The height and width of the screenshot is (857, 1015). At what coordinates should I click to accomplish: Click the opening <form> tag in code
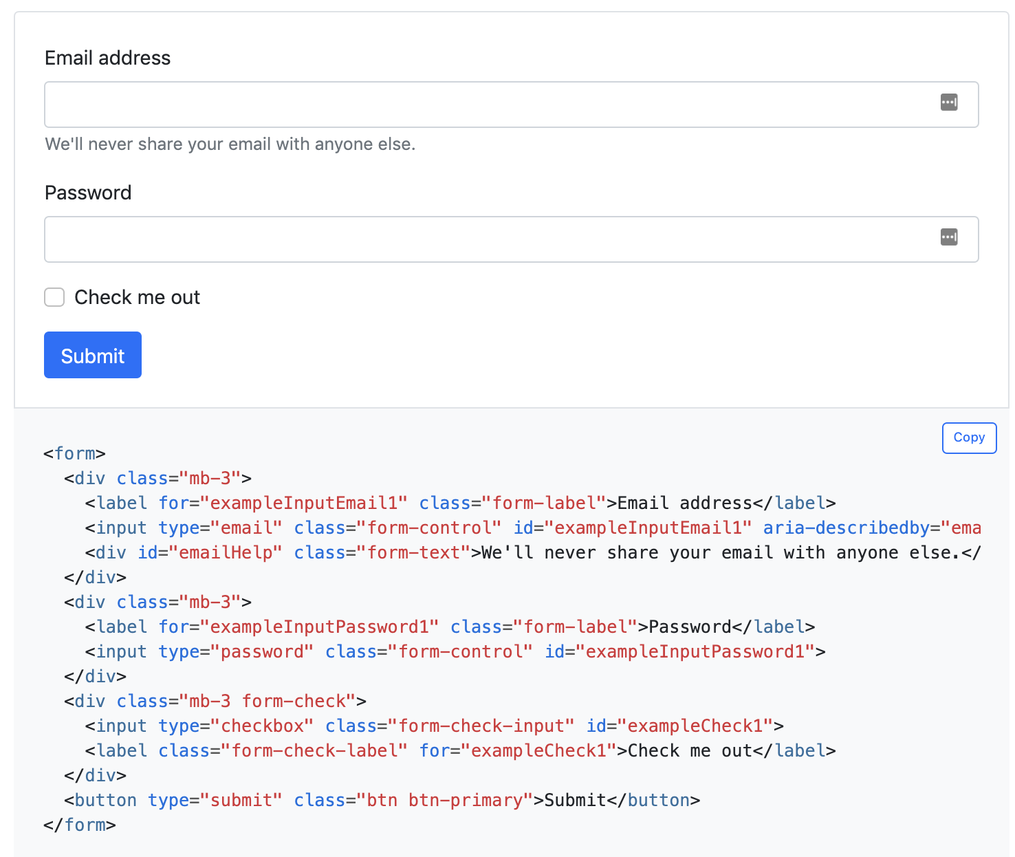pos(74,454)
